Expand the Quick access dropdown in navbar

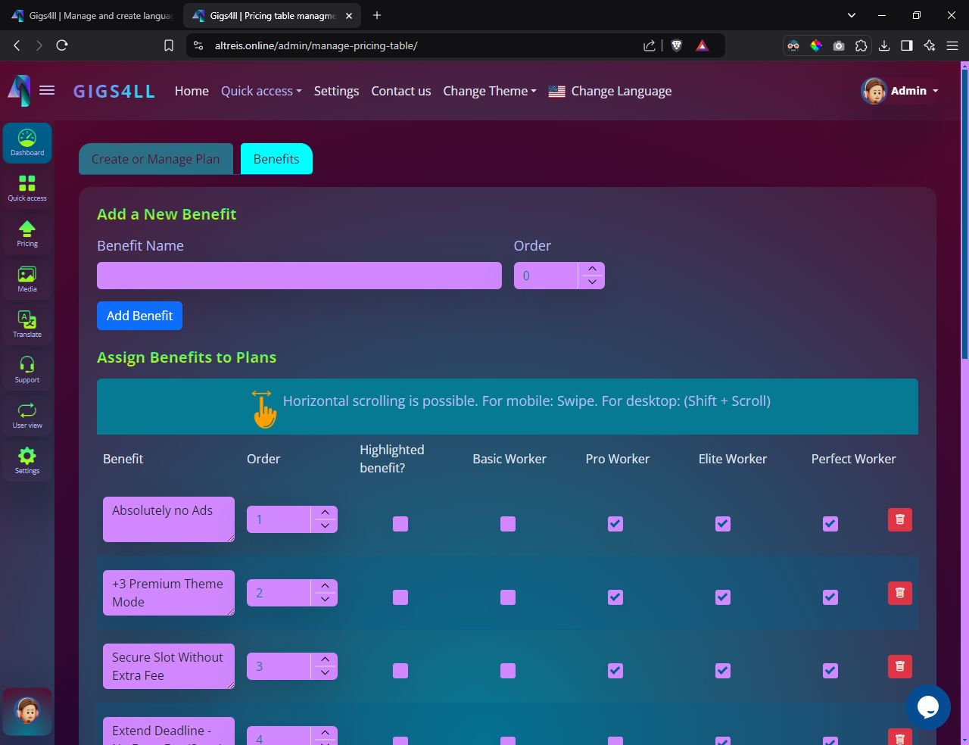coord(261,91)
